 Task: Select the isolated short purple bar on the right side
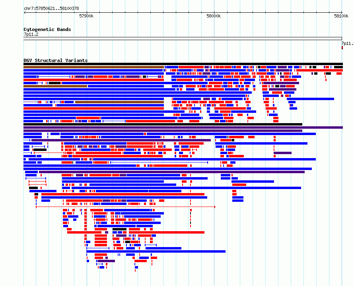pos(283,153)
